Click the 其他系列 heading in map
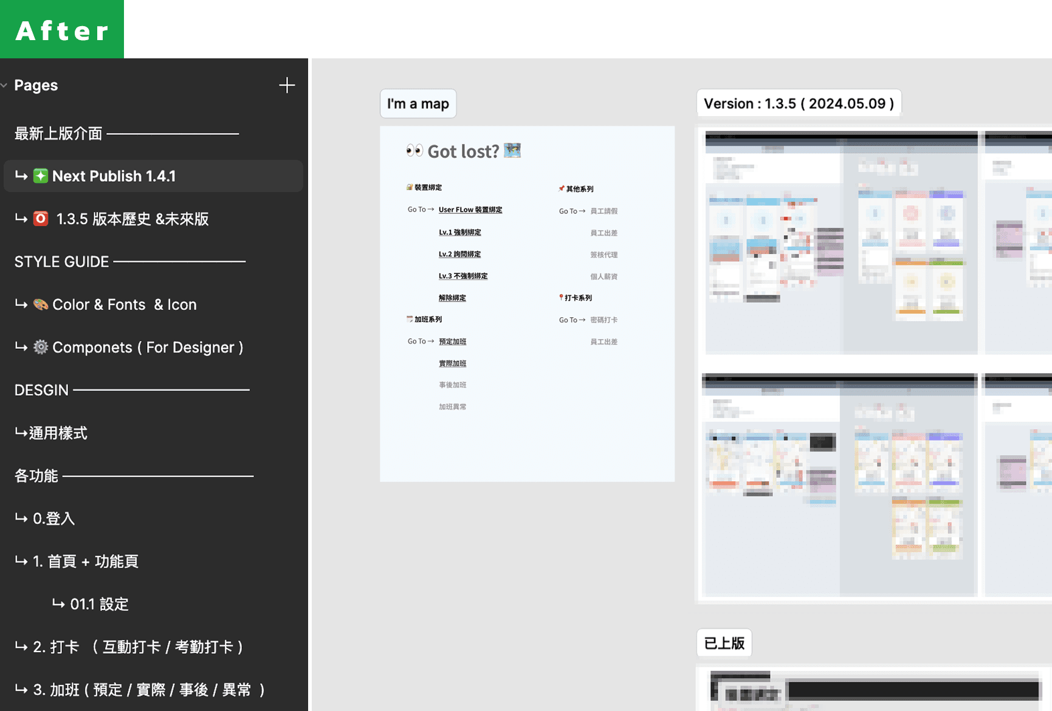 [x=580, y=189]
